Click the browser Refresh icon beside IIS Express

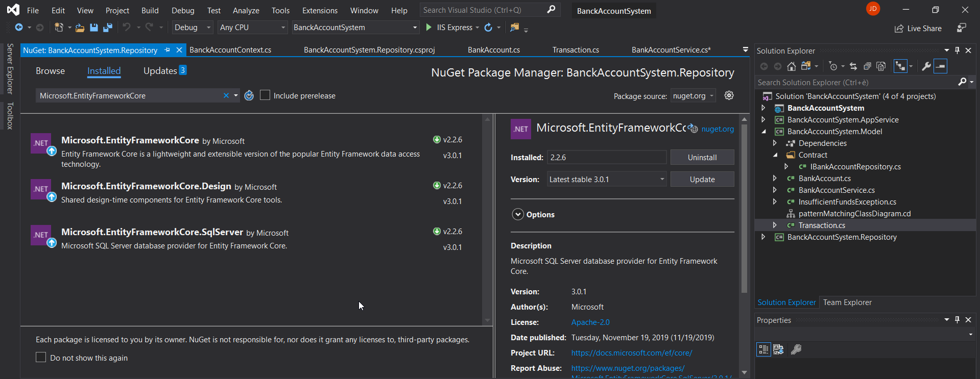pyautogui.click(x=488, y=28)
